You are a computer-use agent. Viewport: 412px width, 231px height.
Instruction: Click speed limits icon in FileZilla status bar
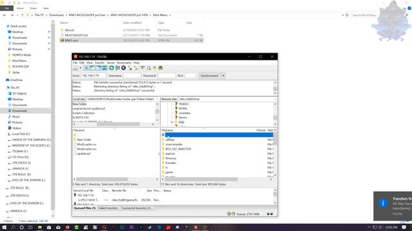click(x=233, y=214)
